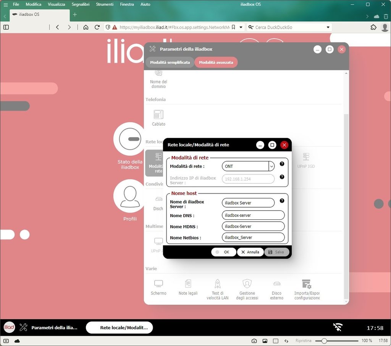Open the Nome del dominio settings icon
The height and width of the screenshot is (346, 391).
point(158,80)
